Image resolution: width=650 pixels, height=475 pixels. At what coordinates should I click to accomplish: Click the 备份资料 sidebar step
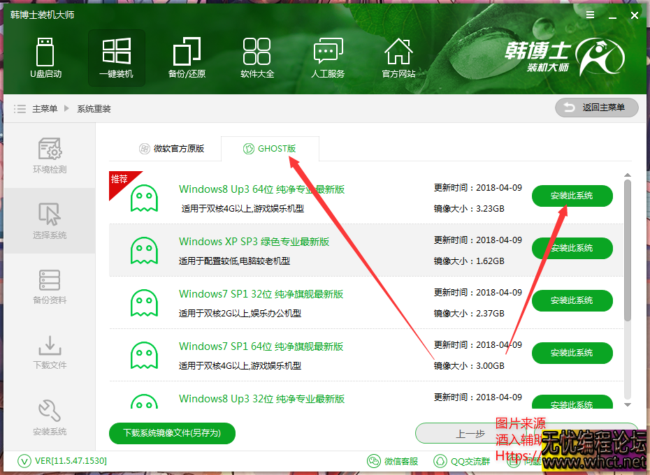coord(50,286)
